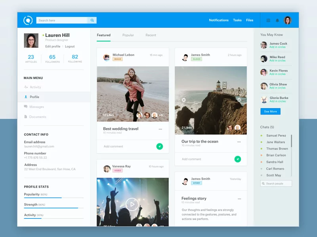Open chat with Scott May
This screenshot has height=237, width=317.
[x=273, y=175]
